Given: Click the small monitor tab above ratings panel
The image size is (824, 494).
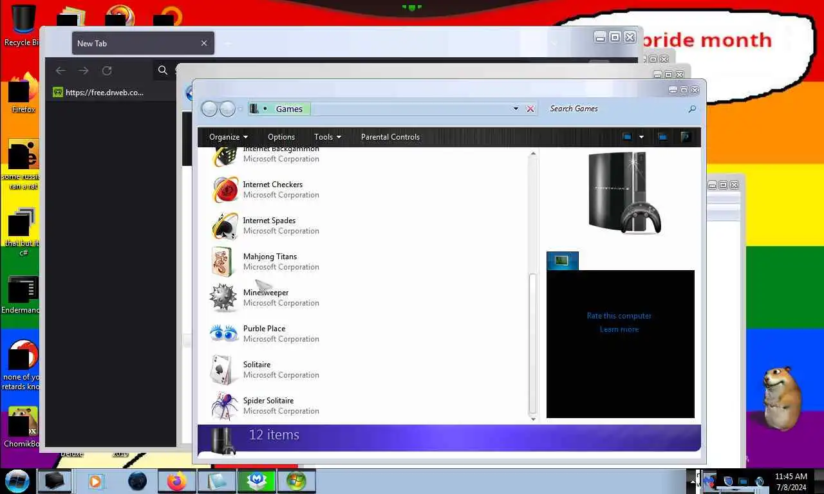Looking at the screenshot, I should (563, 261).
